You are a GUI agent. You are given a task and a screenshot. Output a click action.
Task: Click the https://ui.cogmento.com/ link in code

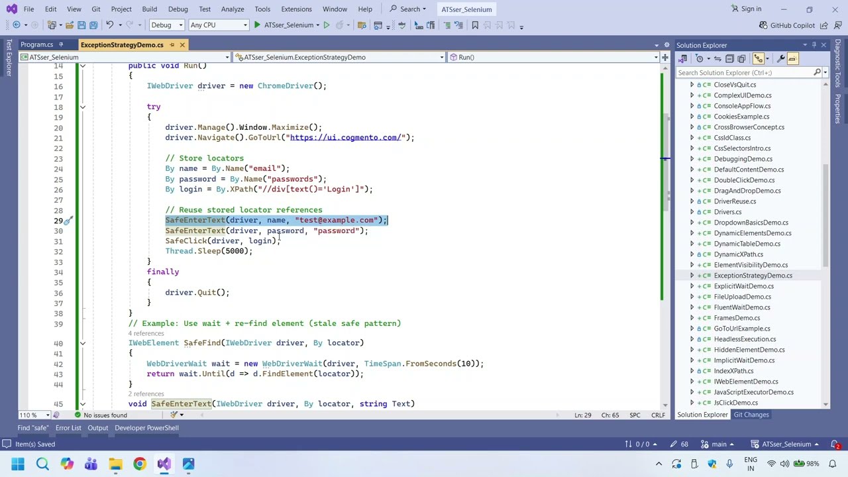tap(345, 138)
